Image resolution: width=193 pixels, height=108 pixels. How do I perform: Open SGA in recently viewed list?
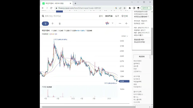tap(135, 69)
